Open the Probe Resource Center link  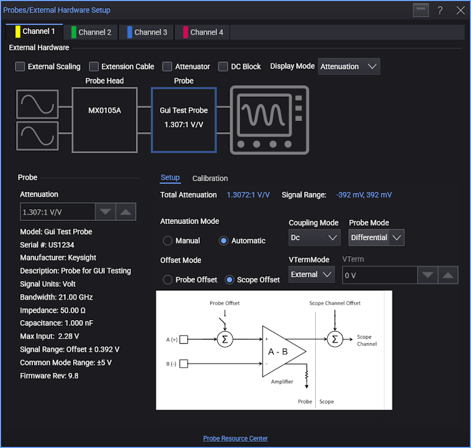[235, 438]
